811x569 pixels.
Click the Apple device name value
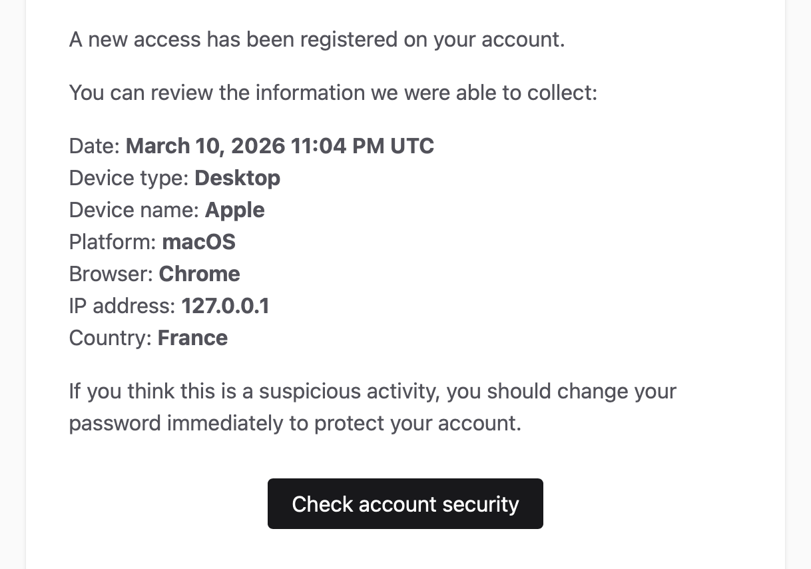tap(234, 210)
